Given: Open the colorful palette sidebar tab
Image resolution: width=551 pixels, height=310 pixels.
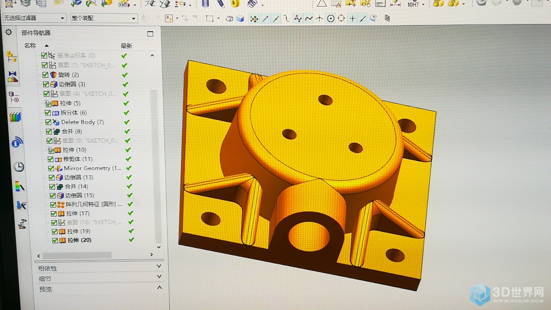Looking at the screenshot, I should pos(20,186).
